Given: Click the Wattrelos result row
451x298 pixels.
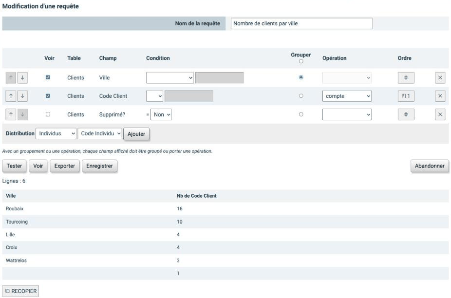Looking at the screenshot, I should coord(225,261).
